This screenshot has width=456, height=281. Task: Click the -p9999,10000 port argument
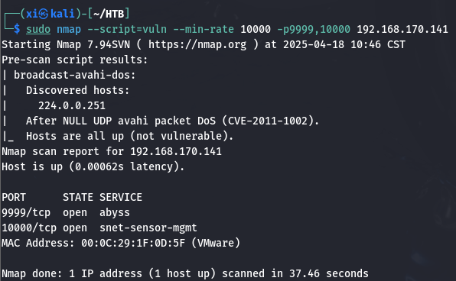[314, 29]
